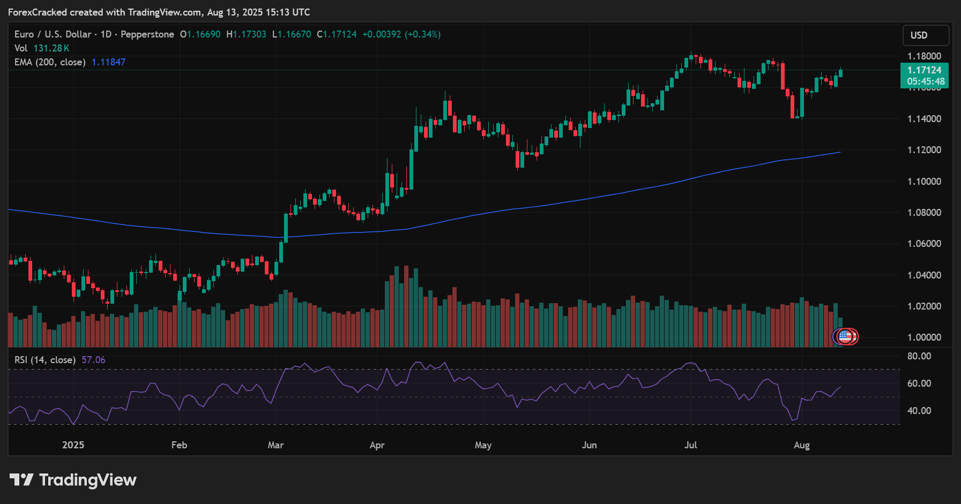Click the TradingView logo at bottom left

pos(73,480)
